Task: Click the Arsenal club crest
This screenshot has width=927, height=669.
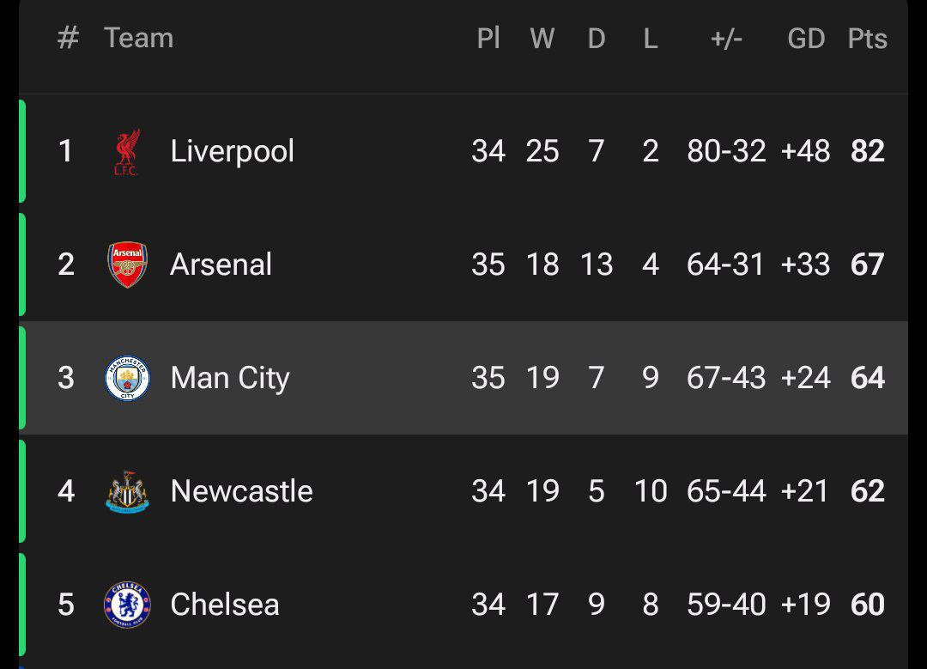Action: [127, 265]
